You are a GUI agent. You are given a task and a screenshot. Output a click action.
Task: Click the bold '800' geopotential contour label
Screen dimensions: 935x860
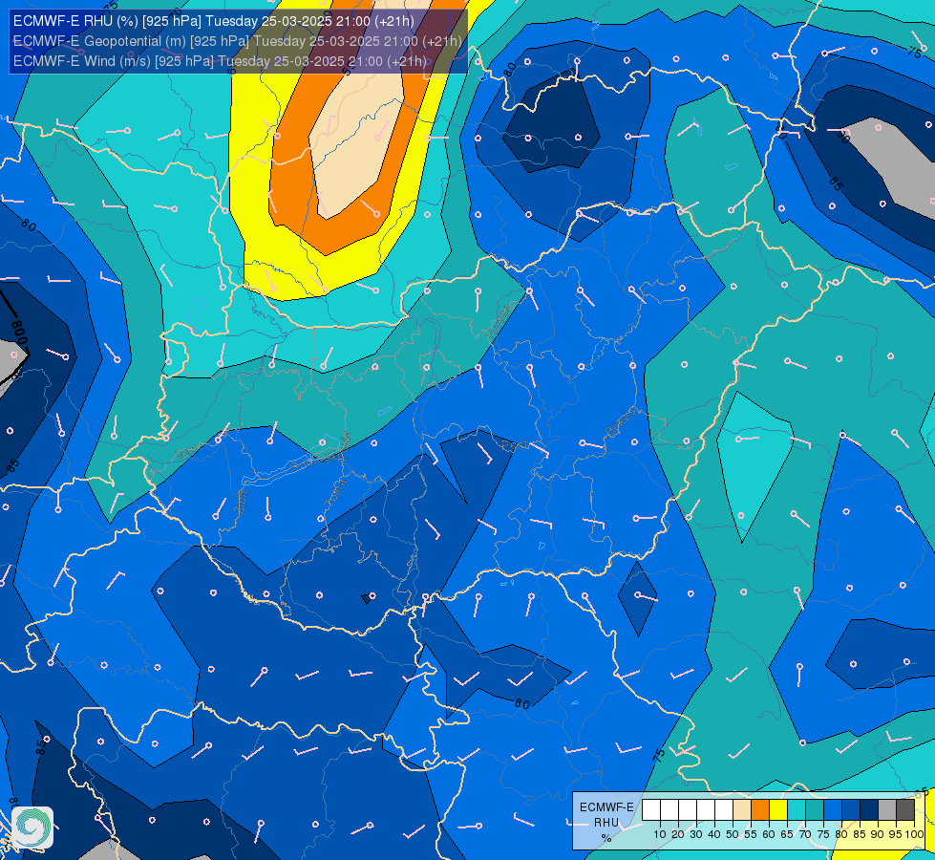click(x=19, y=333)
